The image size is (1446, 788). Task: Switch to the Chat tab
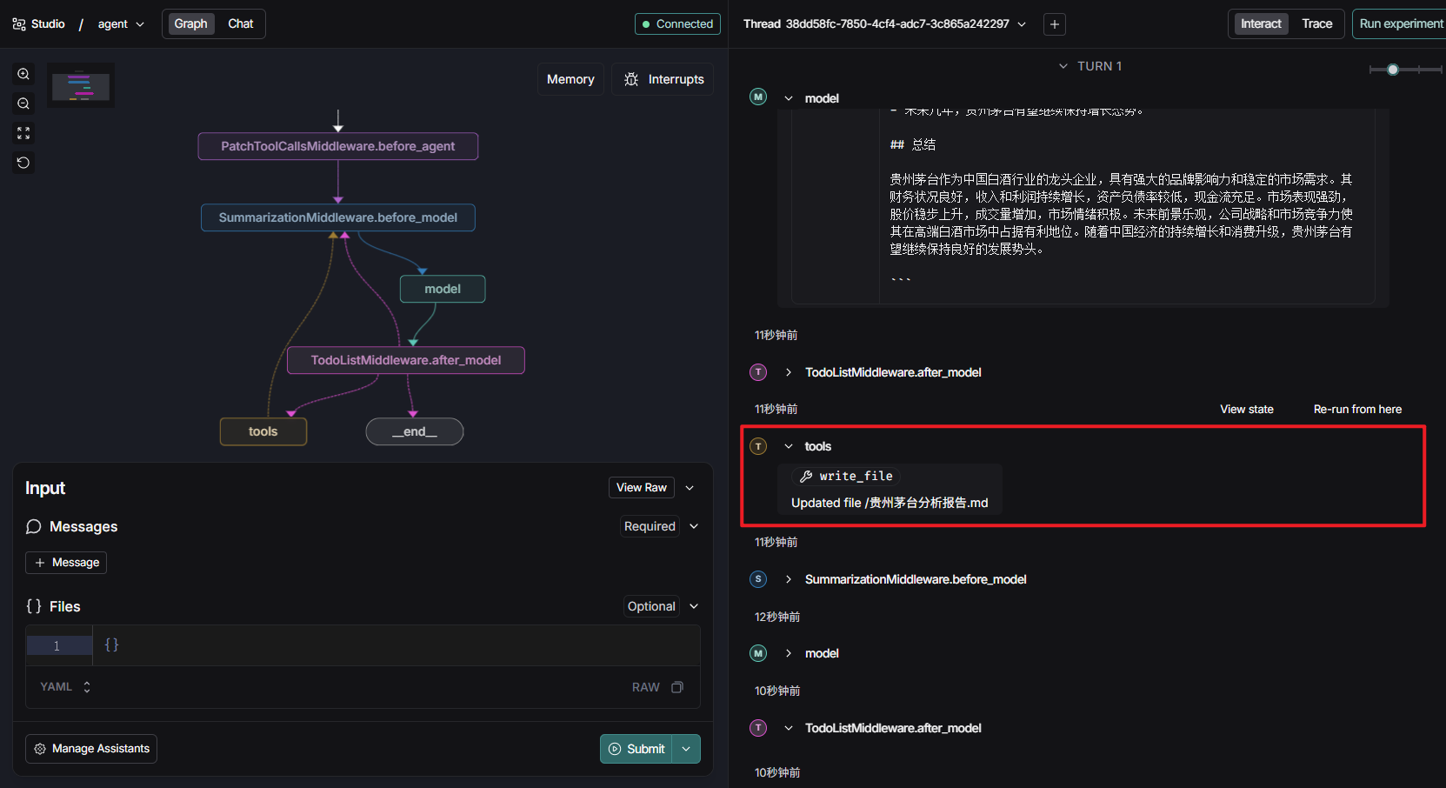tap(241, 23)
